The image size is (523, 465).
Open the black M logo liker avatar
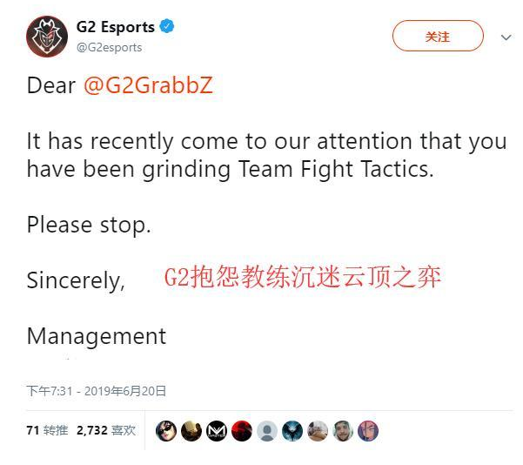point(217,431)
